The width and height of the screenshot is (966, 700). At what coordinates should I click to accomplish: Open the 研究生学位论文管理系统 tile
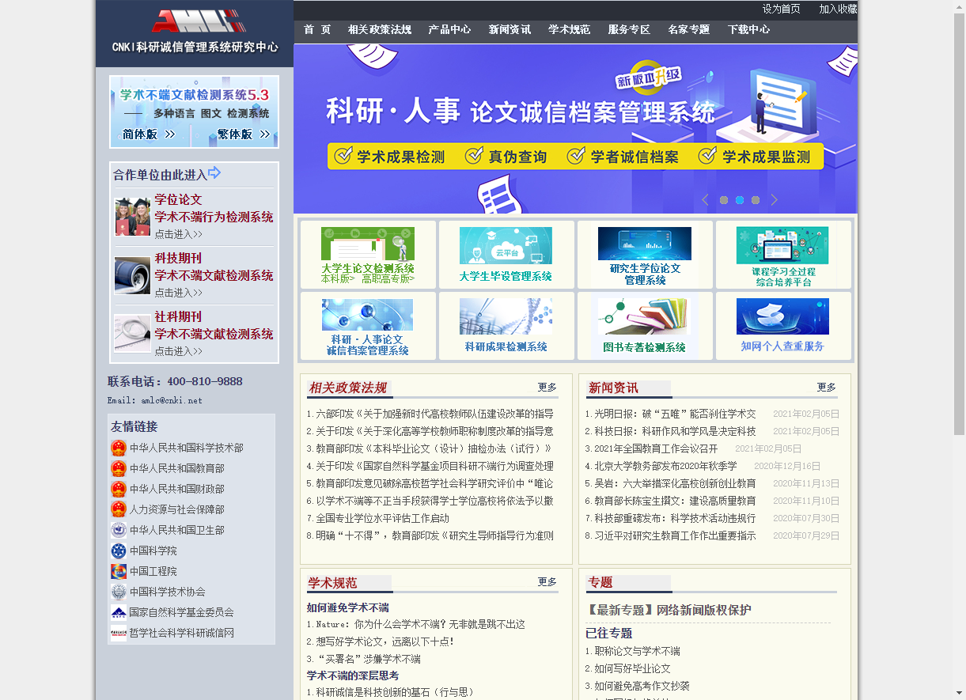tap(645, 255)
